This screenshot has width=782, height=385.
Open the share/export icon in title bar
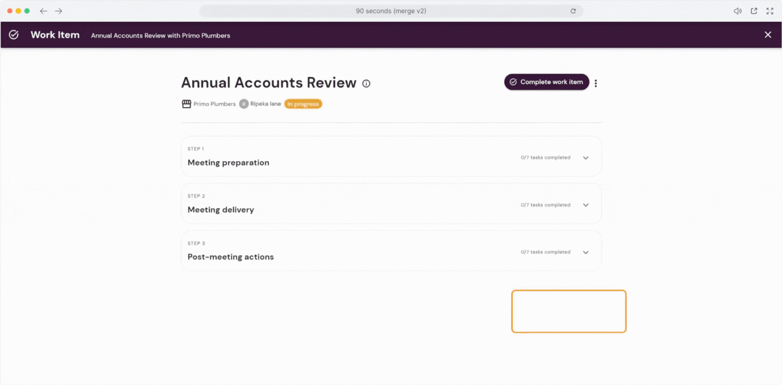pos(754,11)
